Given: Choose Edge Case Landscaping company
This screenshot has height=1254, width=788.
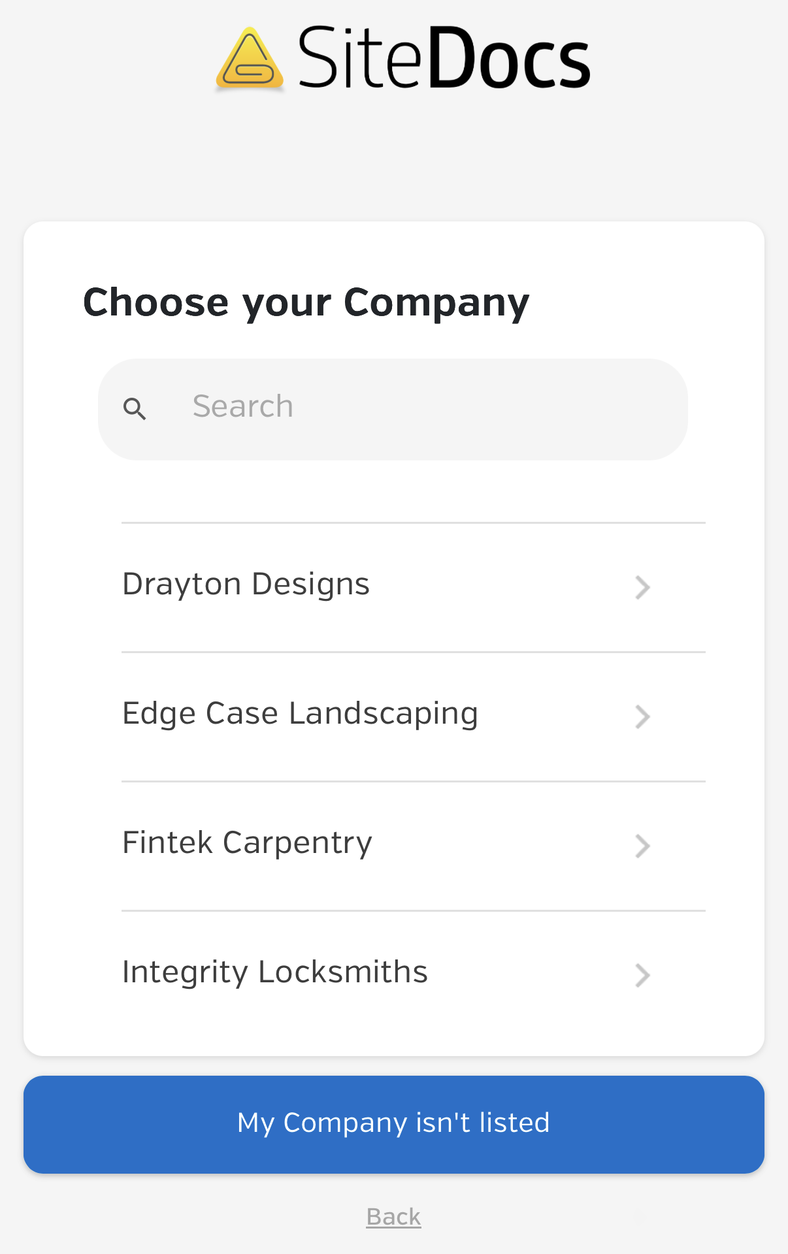Looking at the screenshot, I should tap(301, 714).
